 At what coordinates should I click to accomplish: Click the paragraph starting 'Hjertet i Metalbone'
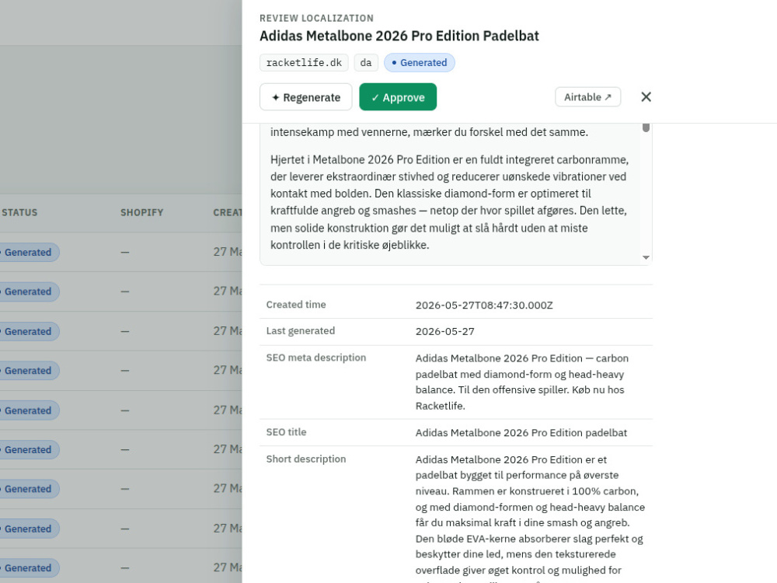pyautogui.click(x=449, y=202)
